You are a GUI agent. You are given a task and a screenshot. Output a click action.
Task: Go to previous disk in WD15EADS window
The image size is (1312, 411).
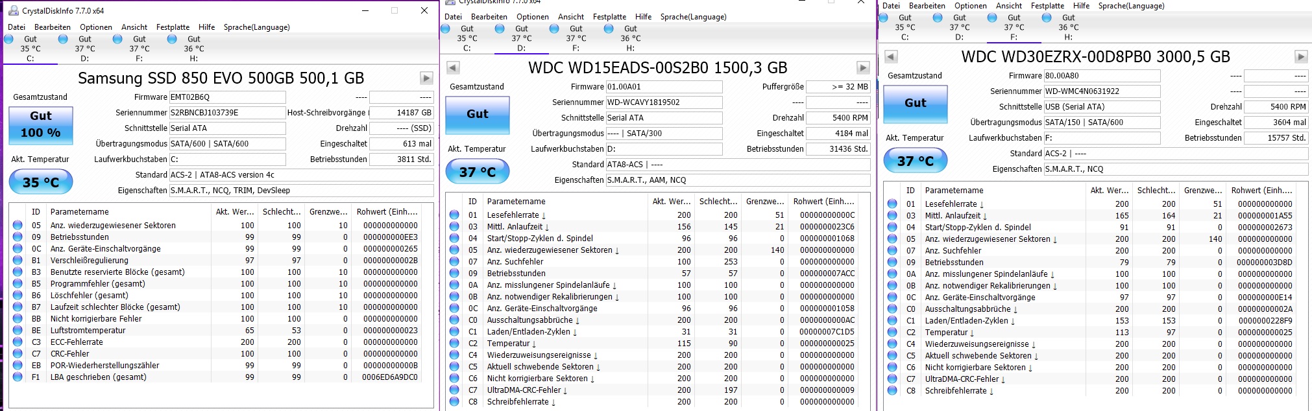[454, 67]
